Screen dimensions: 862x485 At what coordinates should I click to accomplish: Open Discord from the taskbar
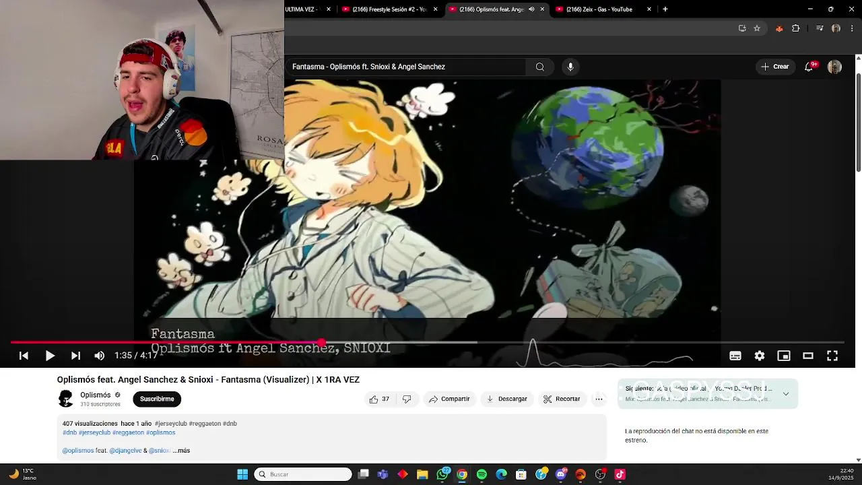tap(561, 474)
